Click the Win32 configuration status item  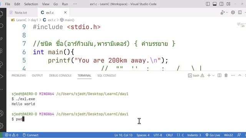coord(228,135)
